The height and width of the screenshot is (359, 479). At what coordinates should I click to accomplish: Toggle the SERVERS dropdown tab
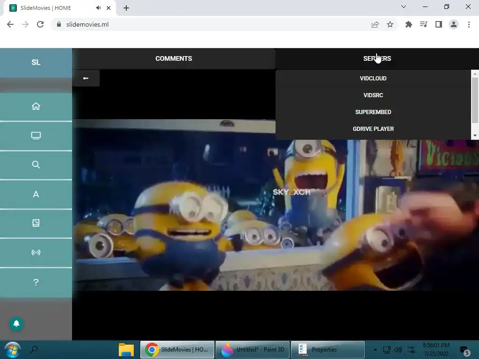[x=377, y=58]
